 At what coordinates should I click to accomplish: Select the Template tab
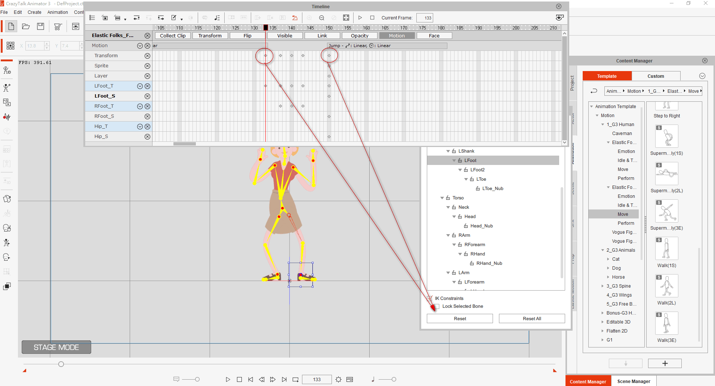click(607, 76)
